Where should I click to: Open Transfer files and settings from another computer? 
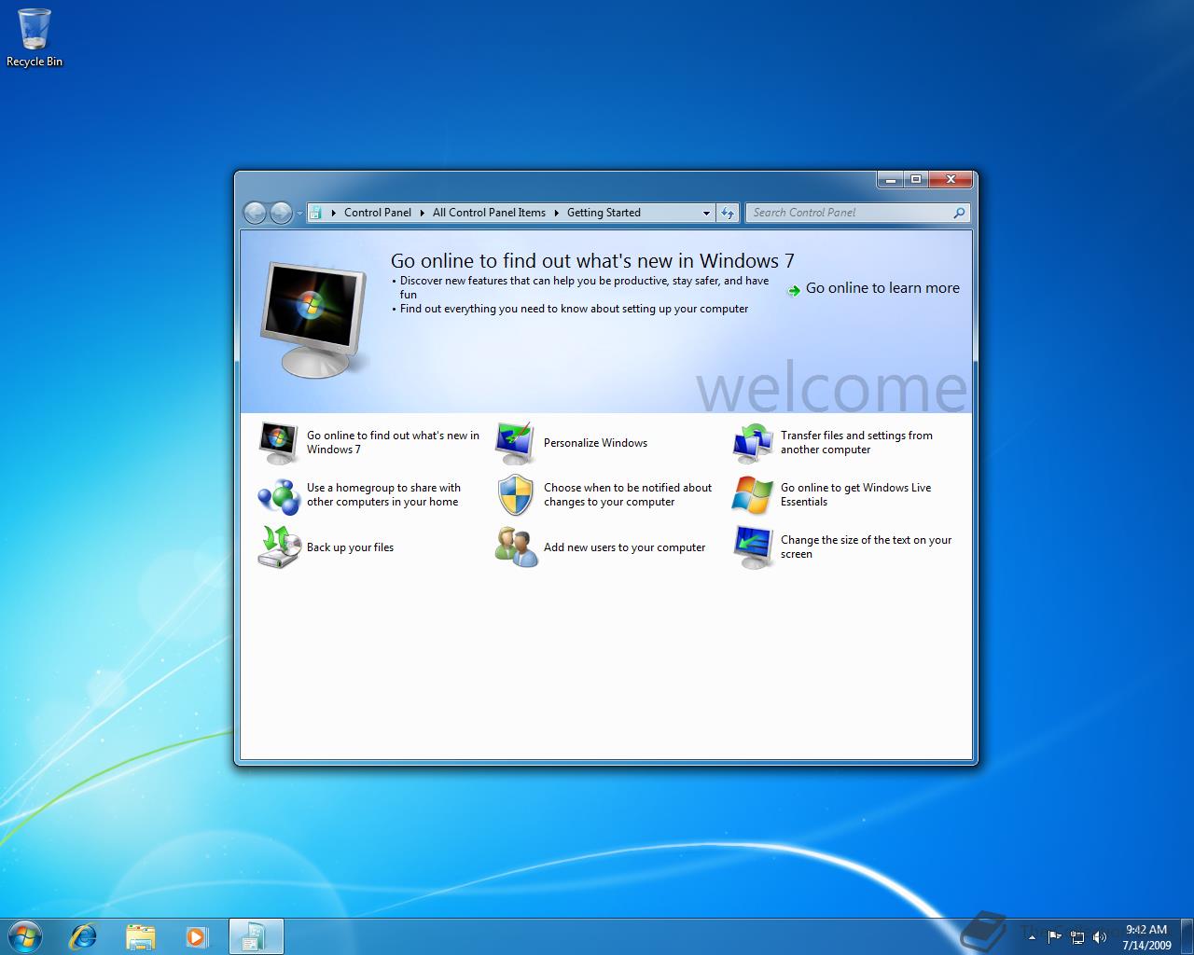(x=856, y=442)
